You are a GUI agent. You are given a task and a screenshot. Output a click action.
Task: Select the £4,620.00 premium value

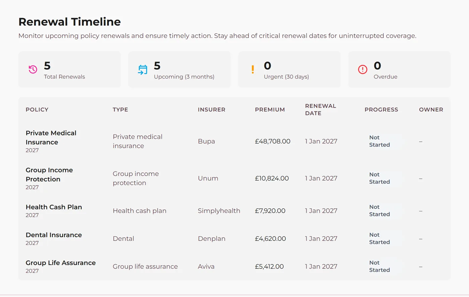[x=270, y=238]
